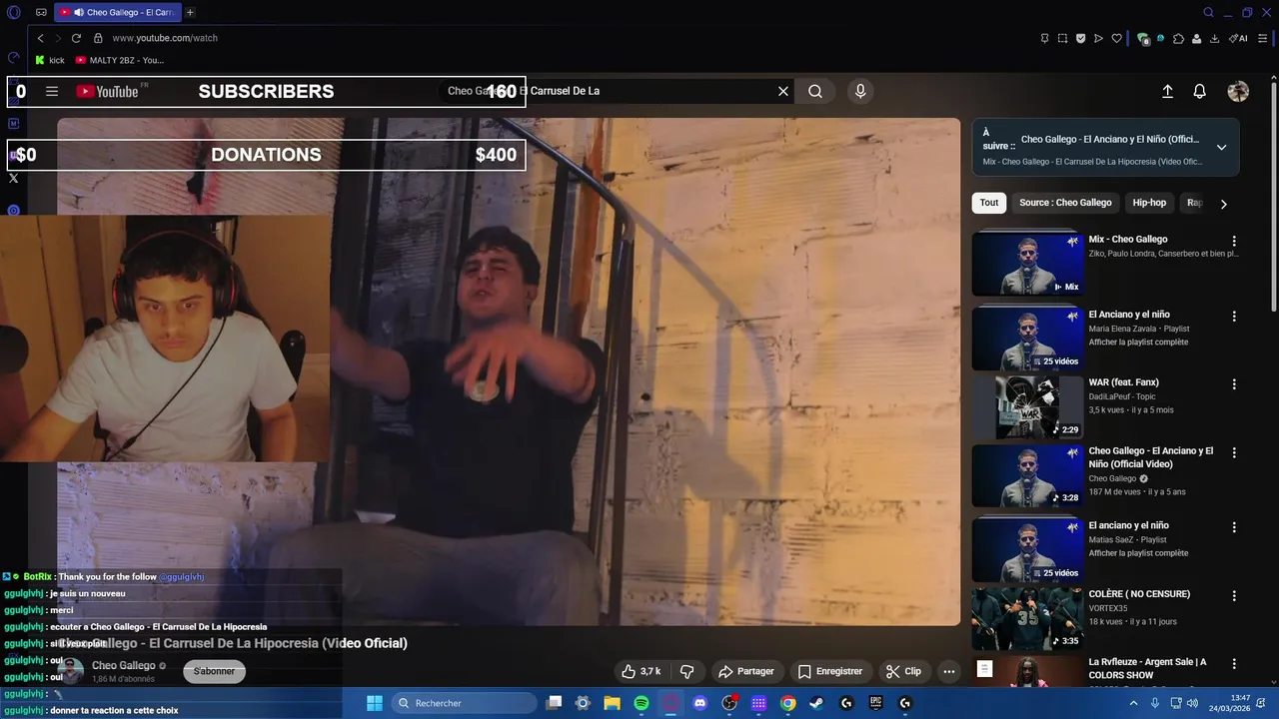Collapse the 'À suivre' playlist panel
Image resolution: width=1279 pixels, height=719 pixels.
1221,147
